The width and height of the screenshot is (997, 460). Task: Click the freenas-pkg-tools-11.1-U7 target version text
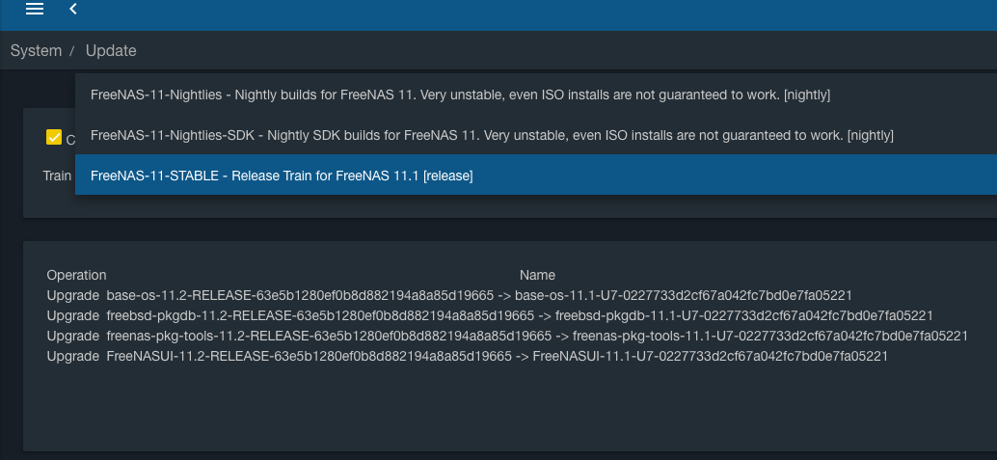point(769,336)
